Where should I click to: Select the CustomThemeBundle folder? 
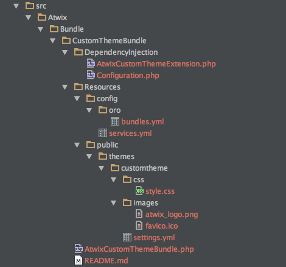(x=109, y=41)
